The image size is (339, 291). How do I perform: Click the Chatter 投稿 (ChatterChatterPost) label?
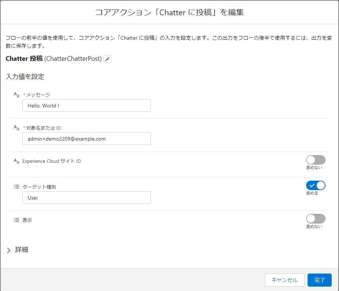tap(54, 59)
